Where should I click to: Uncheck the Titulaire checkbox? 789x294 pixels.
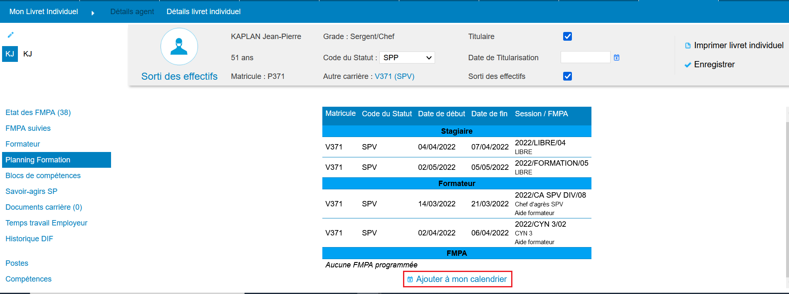[567, 37]
